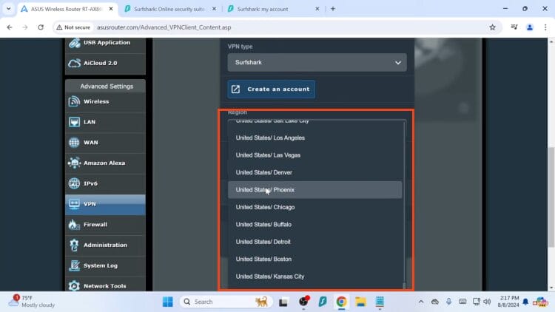This screenshot has width=555, height=312.
Task: Click the Create an account button
Action: (271, 89)
